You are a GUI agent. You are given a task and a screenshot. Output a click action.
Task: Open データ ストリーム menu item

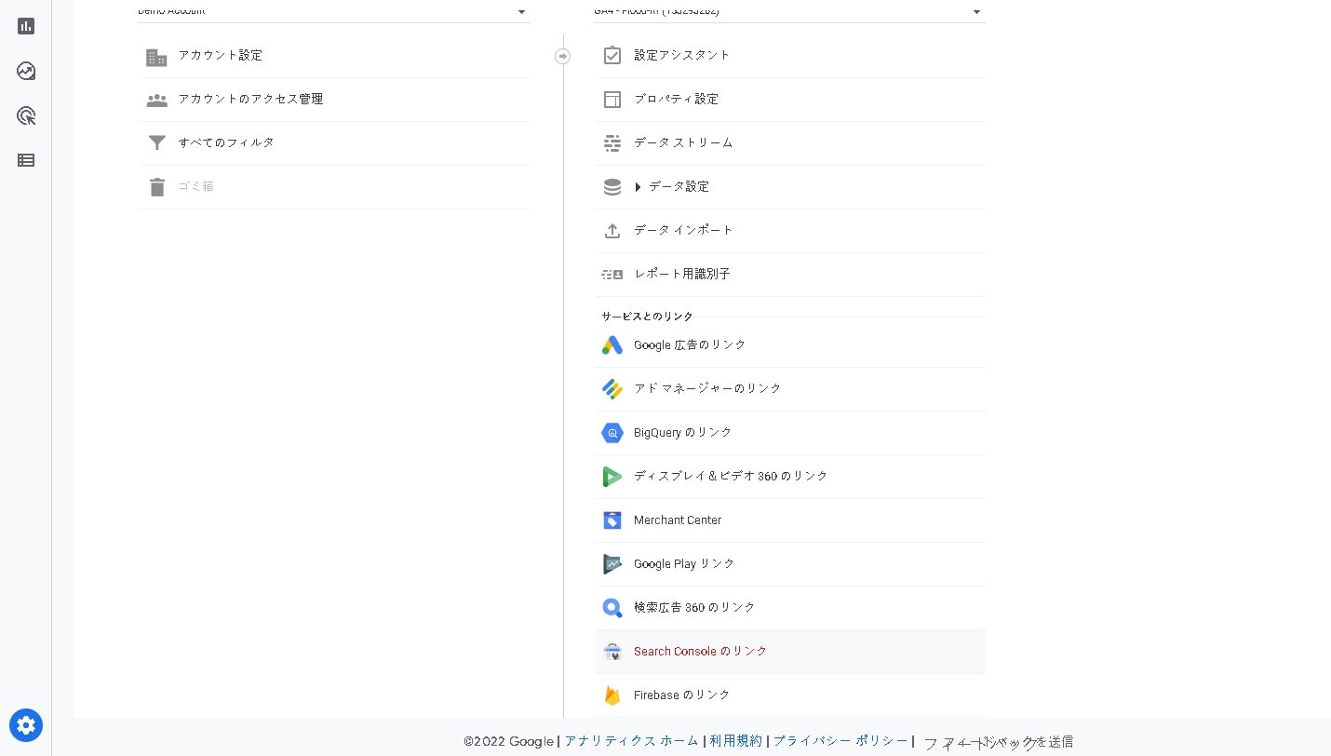(x=683, y=143)
